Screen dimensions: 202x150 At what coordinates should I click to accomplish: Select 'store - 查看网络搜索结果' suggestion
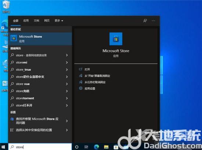click(x=40, y=55)
